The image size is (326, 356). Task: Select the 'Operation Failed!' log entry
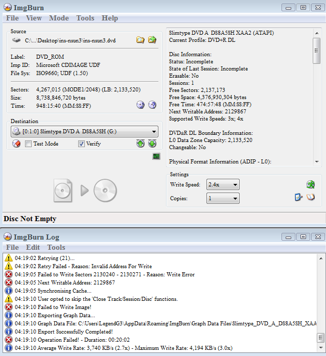pyautogui.click(x=160, y=340)
